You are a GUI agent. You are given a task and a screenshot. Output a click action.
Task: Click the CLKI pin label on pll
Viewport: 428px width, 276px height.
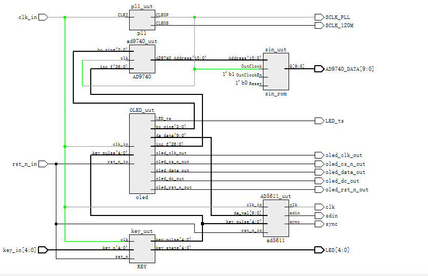coord(123,15)
